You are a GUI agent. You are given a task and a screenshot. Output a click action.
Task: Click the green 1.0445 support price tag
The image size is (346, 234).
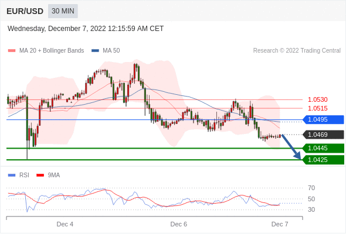[323, 148]
